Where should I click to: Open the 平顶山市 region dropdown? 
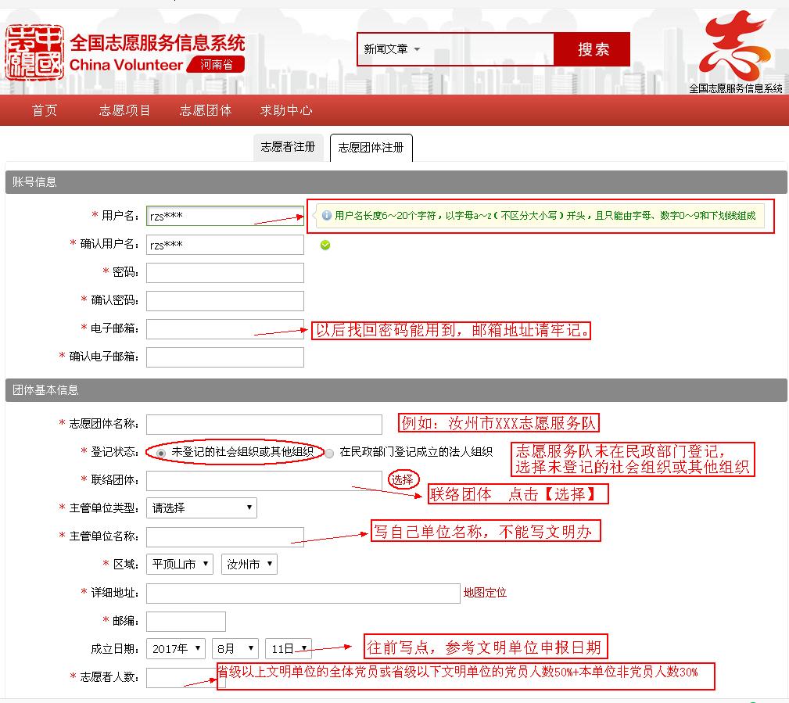pyautogui.click(x=179, y=564)
